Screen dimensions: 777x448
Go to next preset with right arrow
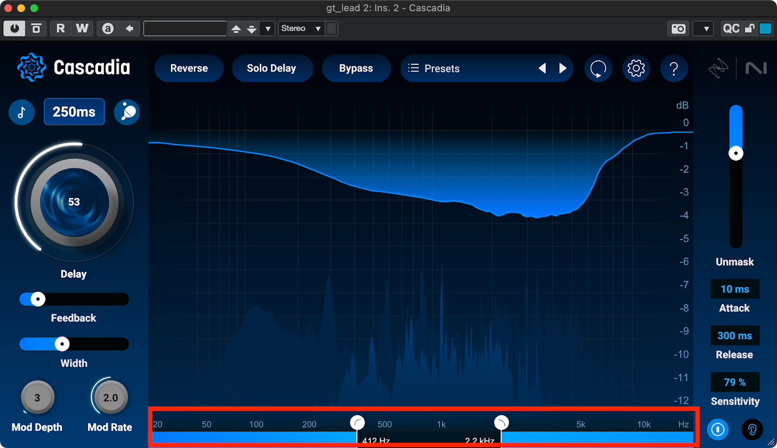563,68
